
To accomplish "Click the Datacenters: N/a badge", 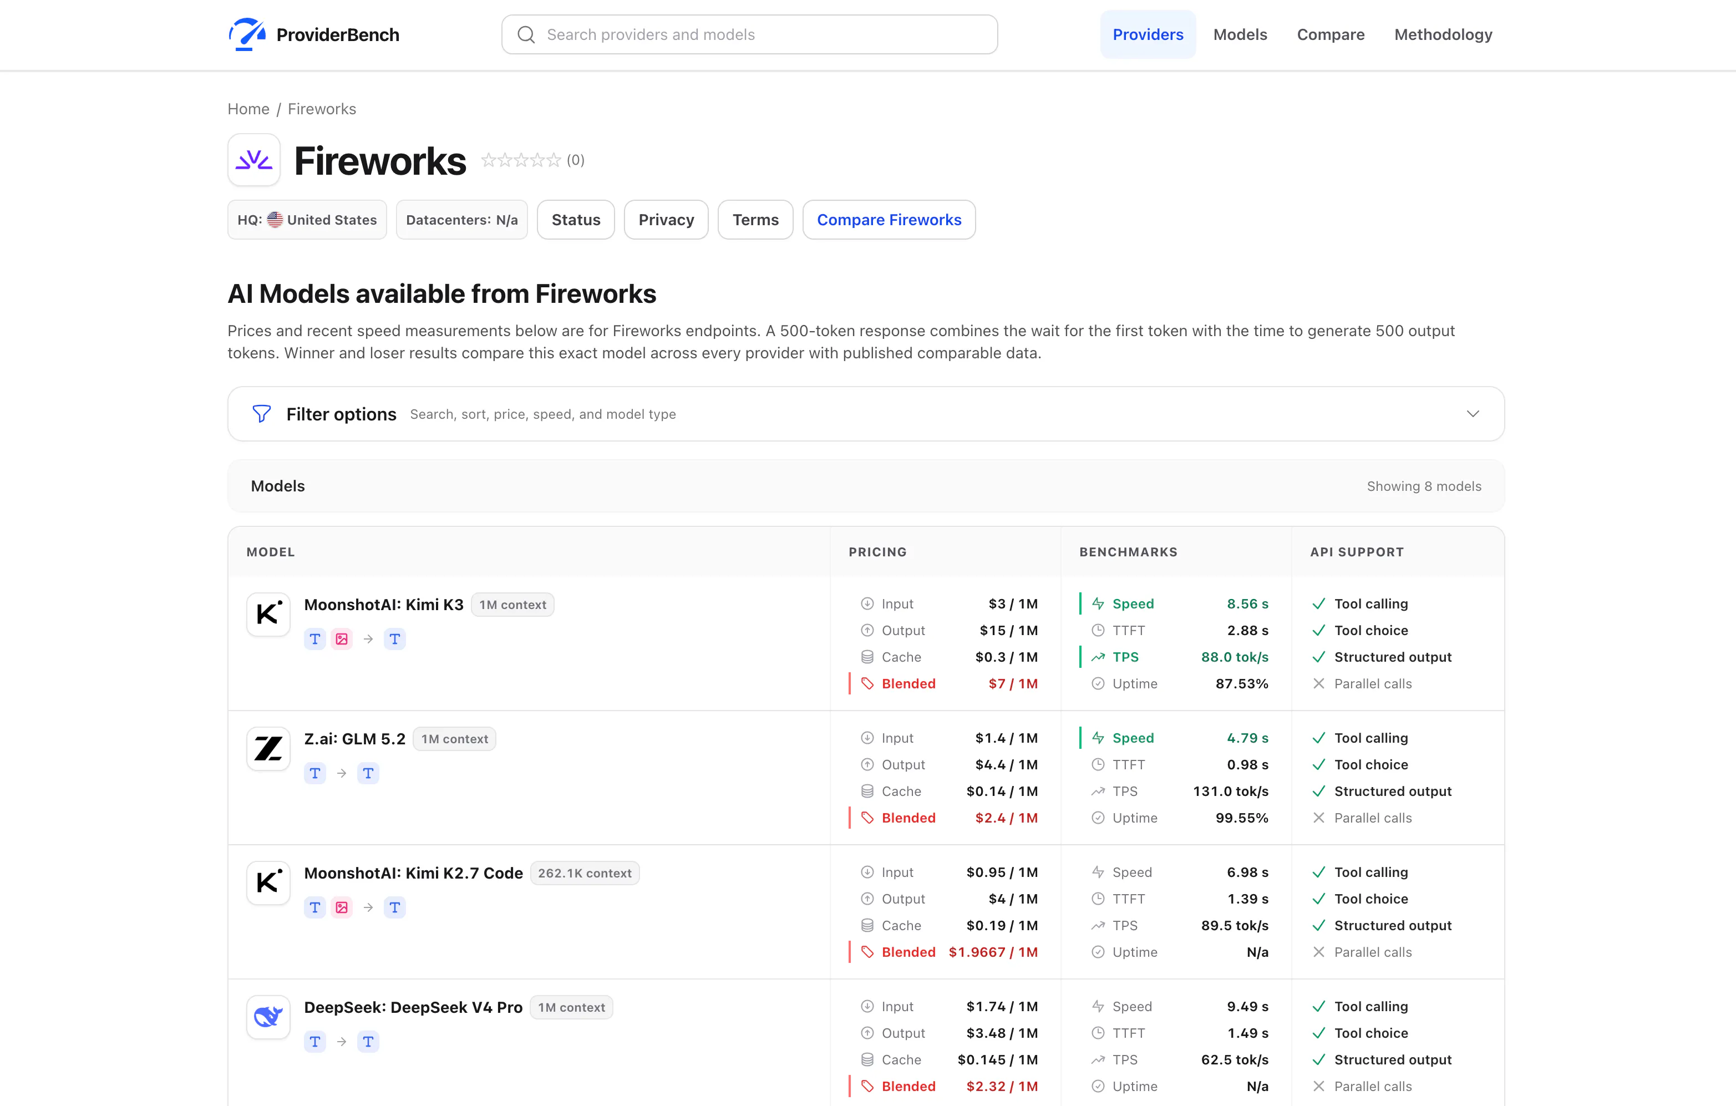I will pos(461,220).
